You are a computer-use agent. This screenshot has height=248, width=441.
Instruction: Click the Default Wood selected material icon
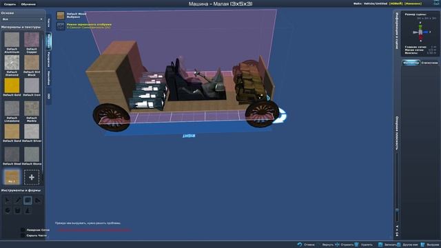61,15
